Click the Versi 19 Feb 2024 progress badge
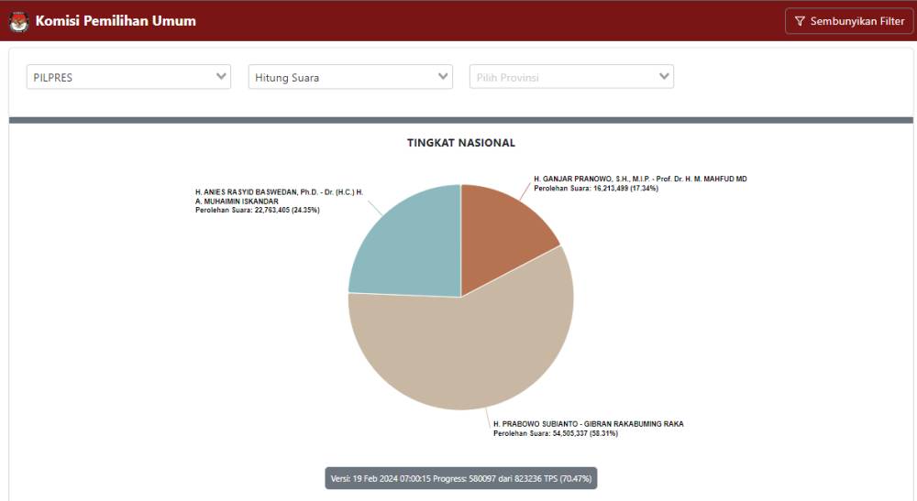Image resolution: width=917 pixels, height=501 pixels. pos(461,478)
